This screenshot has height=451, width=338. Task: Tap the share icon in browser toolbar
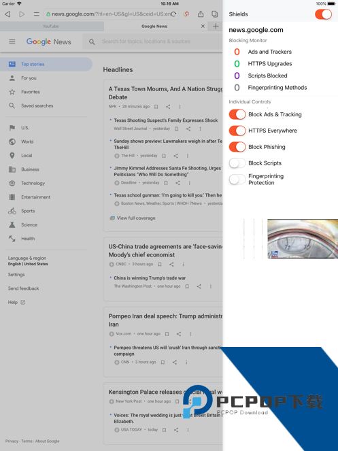coord(201,14)
